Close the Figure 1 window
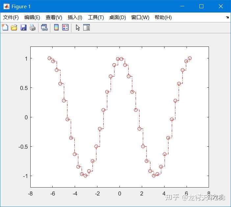This screenshot has height=207, width=231. (x=221, y=6)
